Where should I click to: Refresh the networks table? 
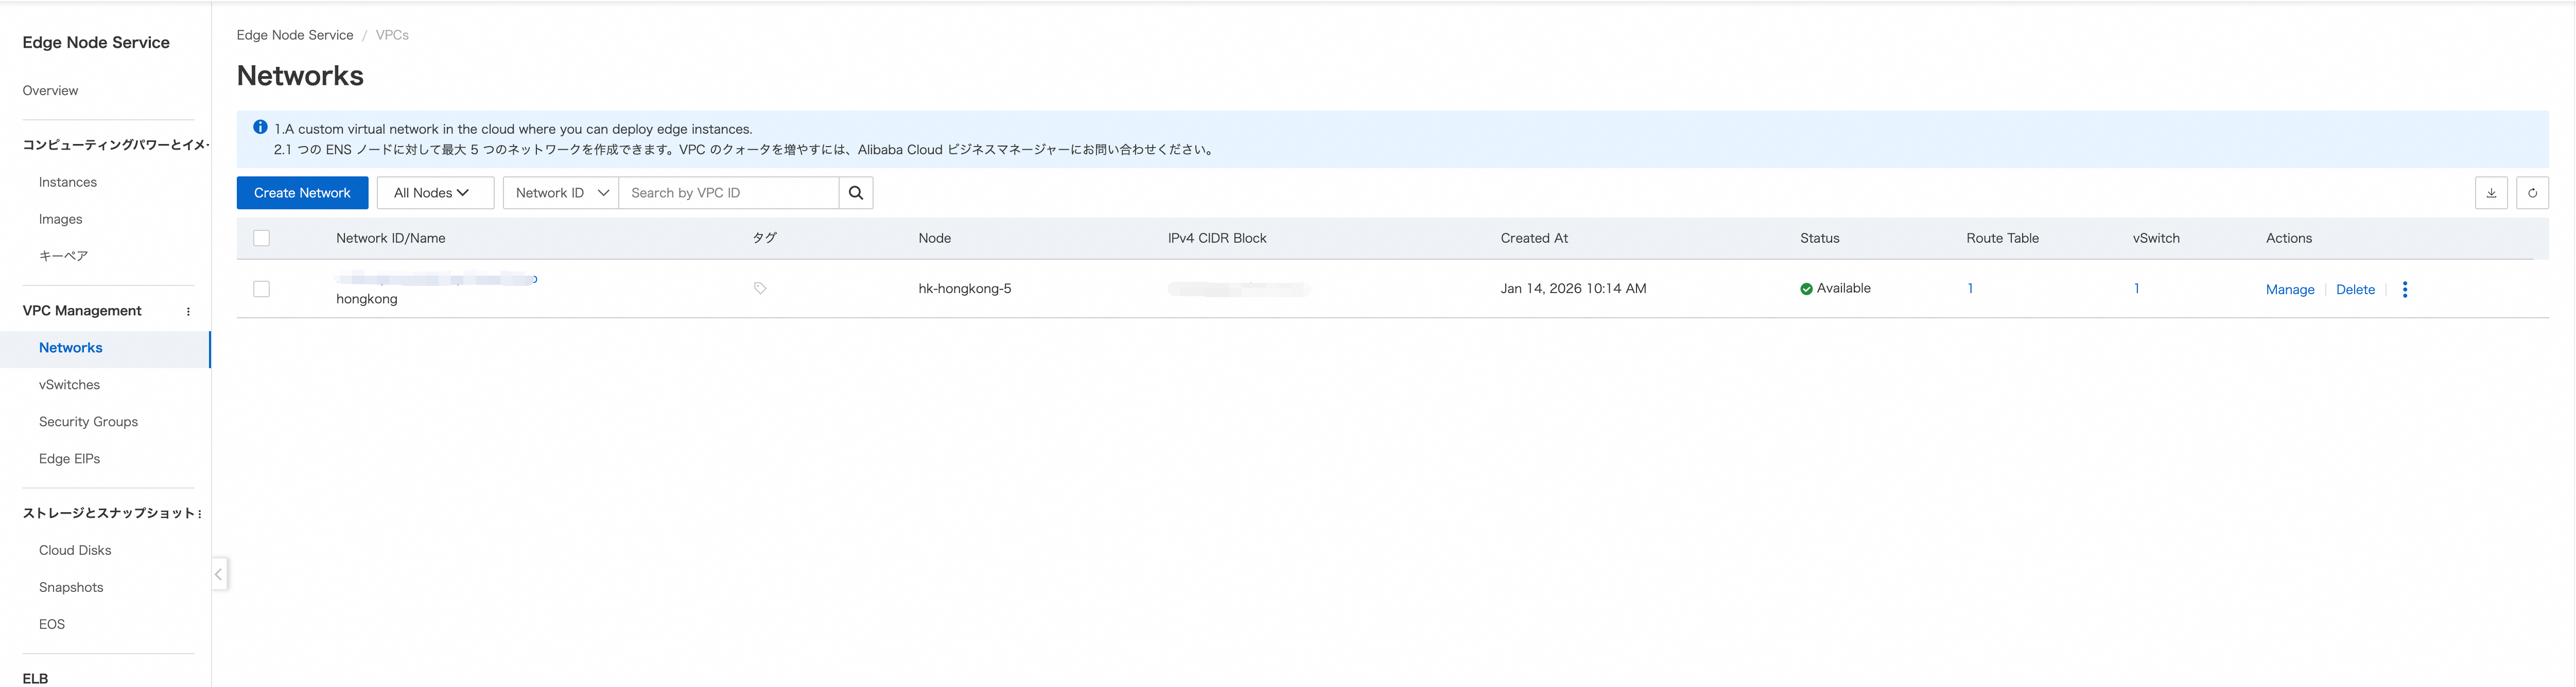(x=2532, y=193)
